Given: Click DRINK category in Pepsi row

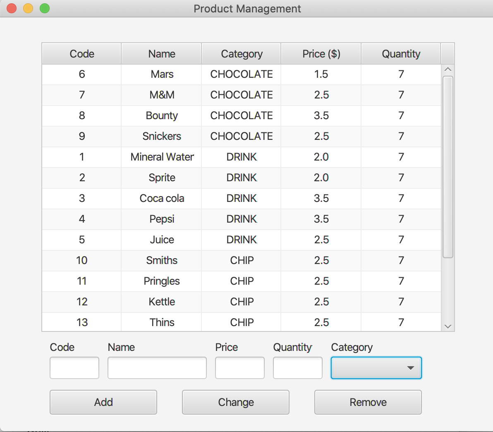Looking at the screenshot, I should (x=242, y=219).
